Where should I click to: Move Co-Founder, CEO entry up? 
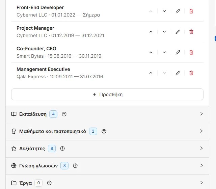[x=151, y=52]
